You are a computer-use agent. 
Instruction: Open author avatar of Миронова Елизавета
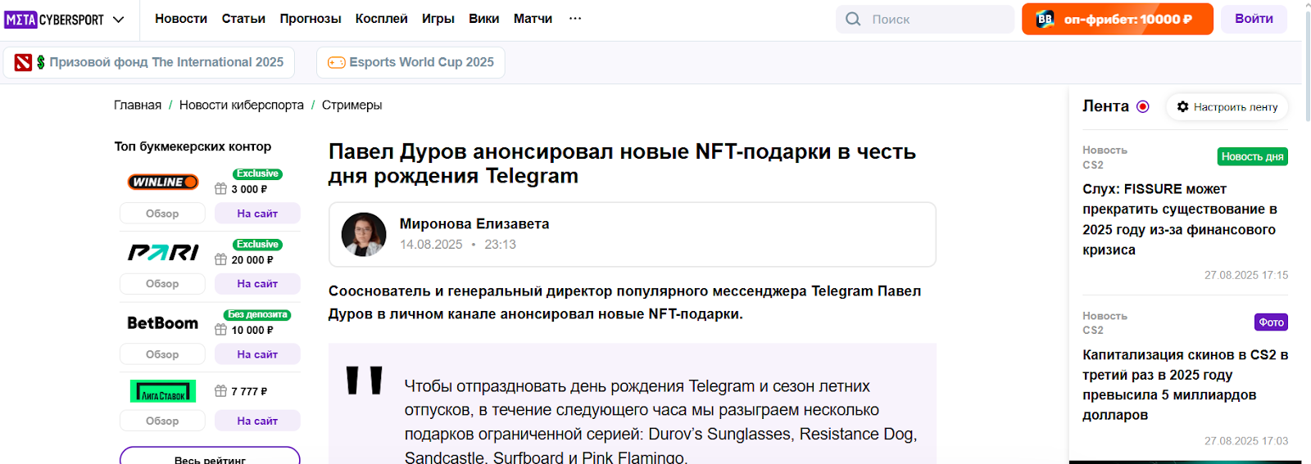click(364, 234)
